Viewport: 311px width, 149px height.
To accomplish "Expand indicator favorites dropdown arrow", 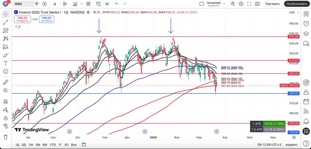I will [x=82, y=4].
